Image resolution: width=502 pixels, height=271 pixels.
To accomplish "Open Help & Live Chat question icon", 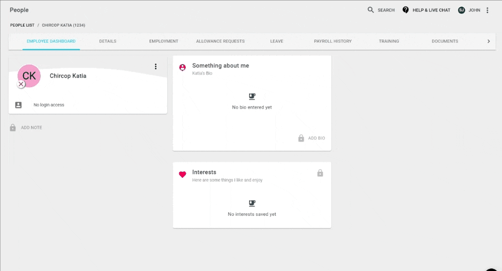I will 406,10.
